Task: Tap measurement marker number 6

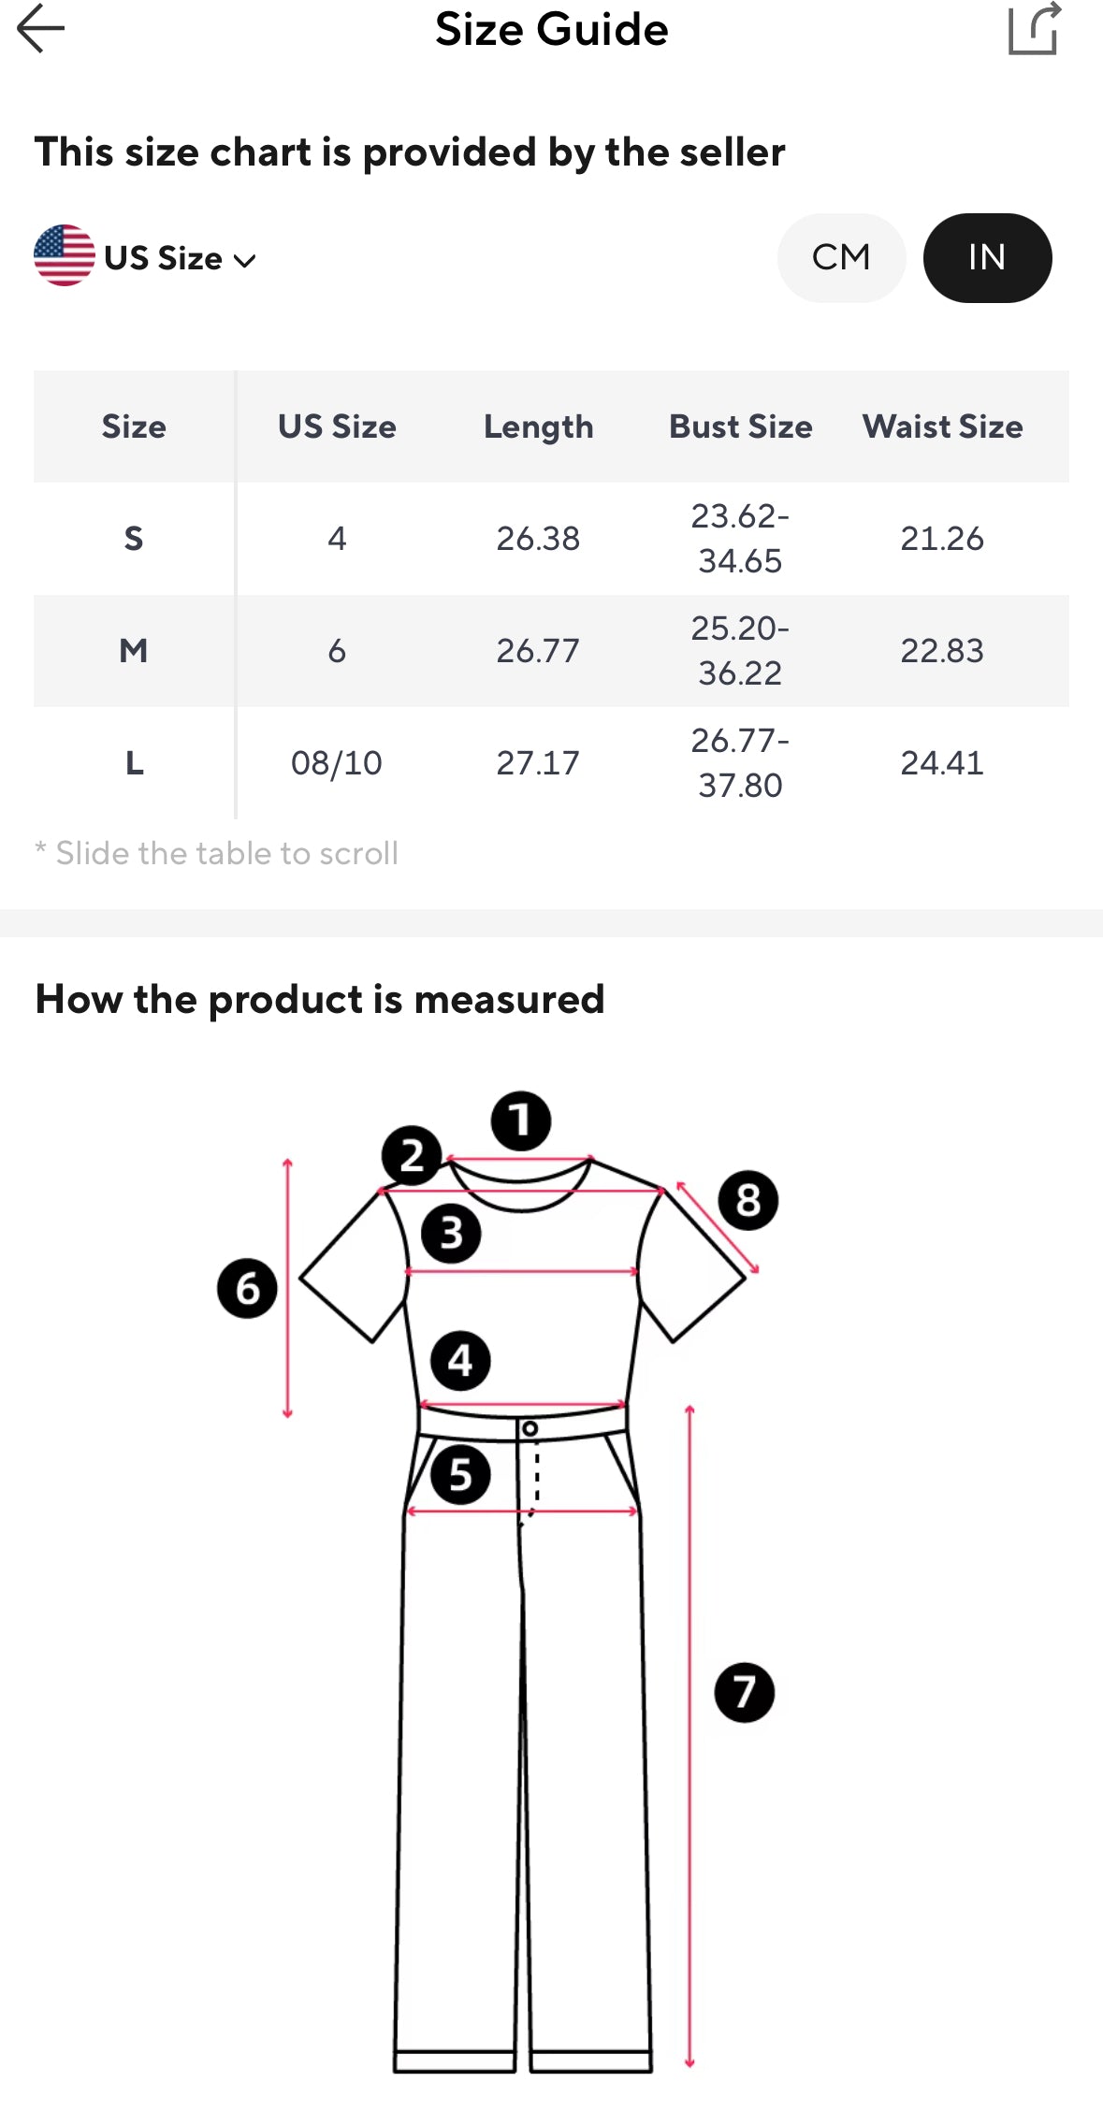Action: pos(247,1289)
